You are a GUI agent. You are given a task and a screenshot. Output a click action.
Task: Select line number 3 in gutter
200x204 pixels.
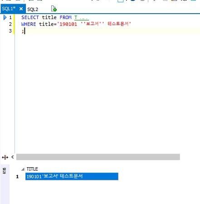[10, 31]
